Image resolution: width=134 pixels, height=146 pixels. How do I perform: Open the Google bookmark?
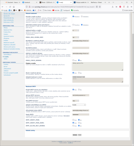[x=4, y=10]
